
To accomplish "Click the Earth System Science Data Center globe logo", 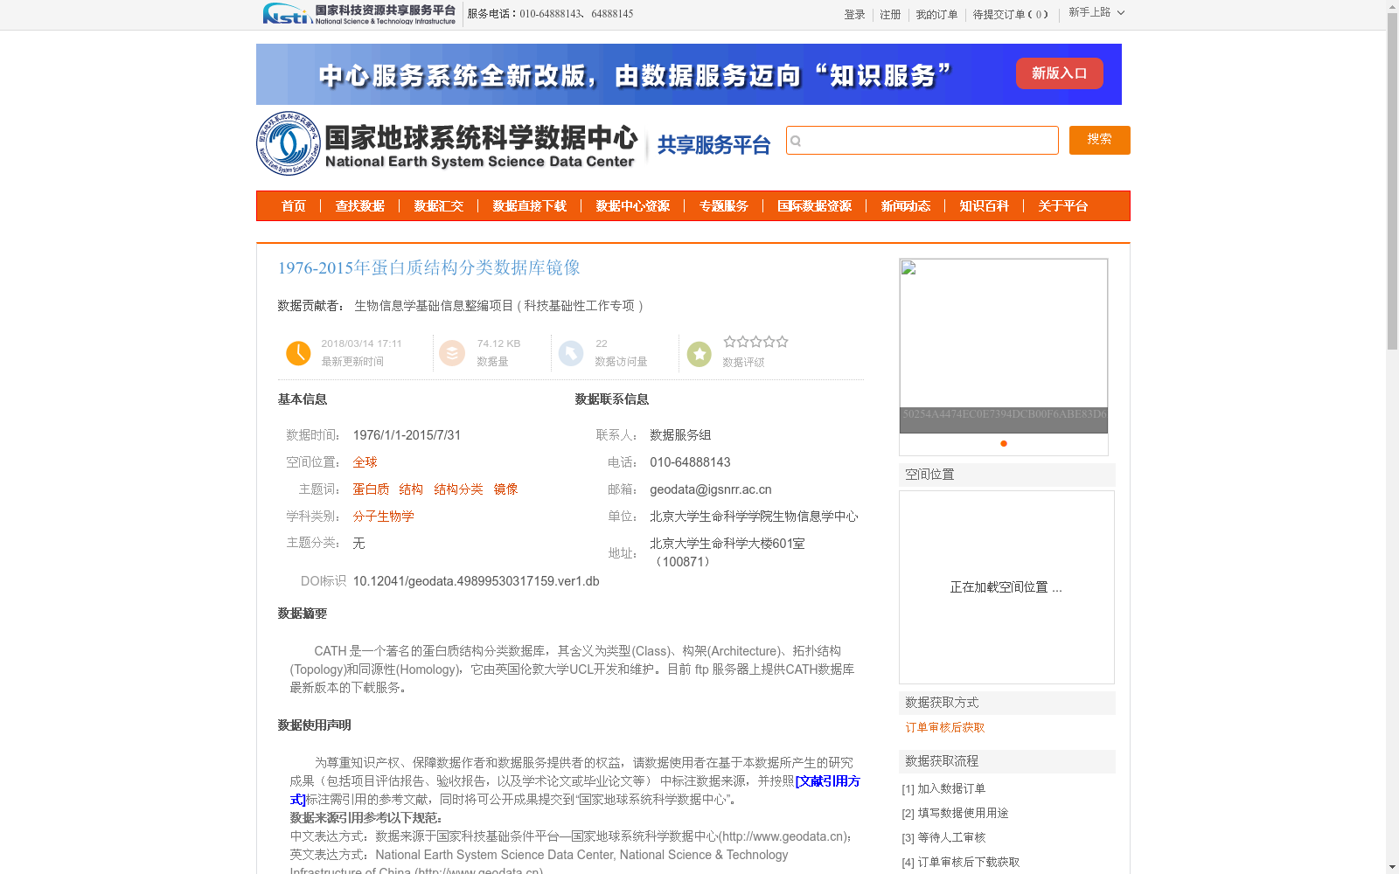I will [x=287, y=143].
